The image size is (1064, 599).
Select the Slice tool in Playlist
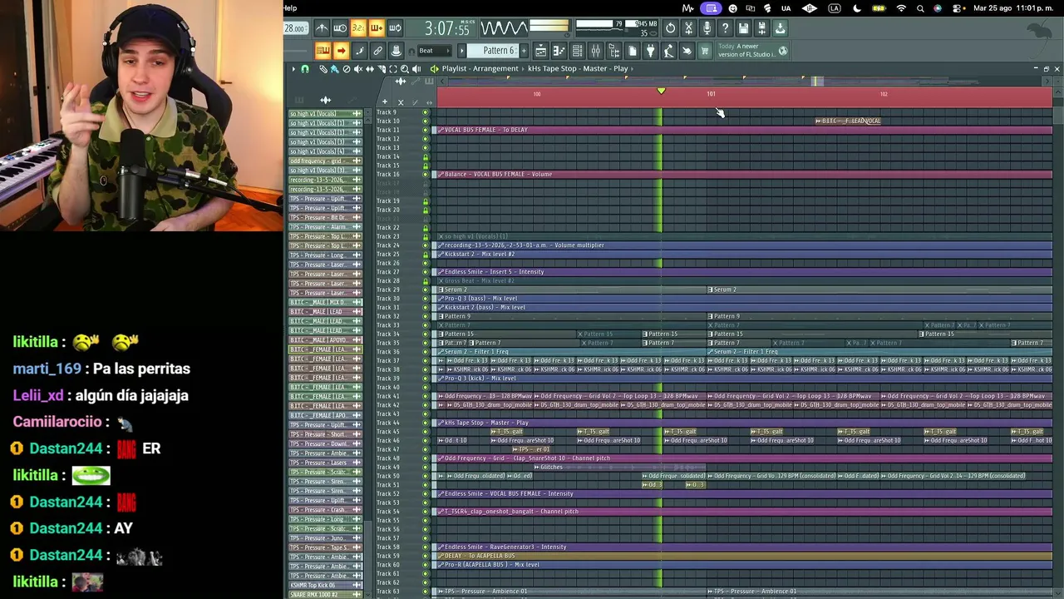pos(381,69)
